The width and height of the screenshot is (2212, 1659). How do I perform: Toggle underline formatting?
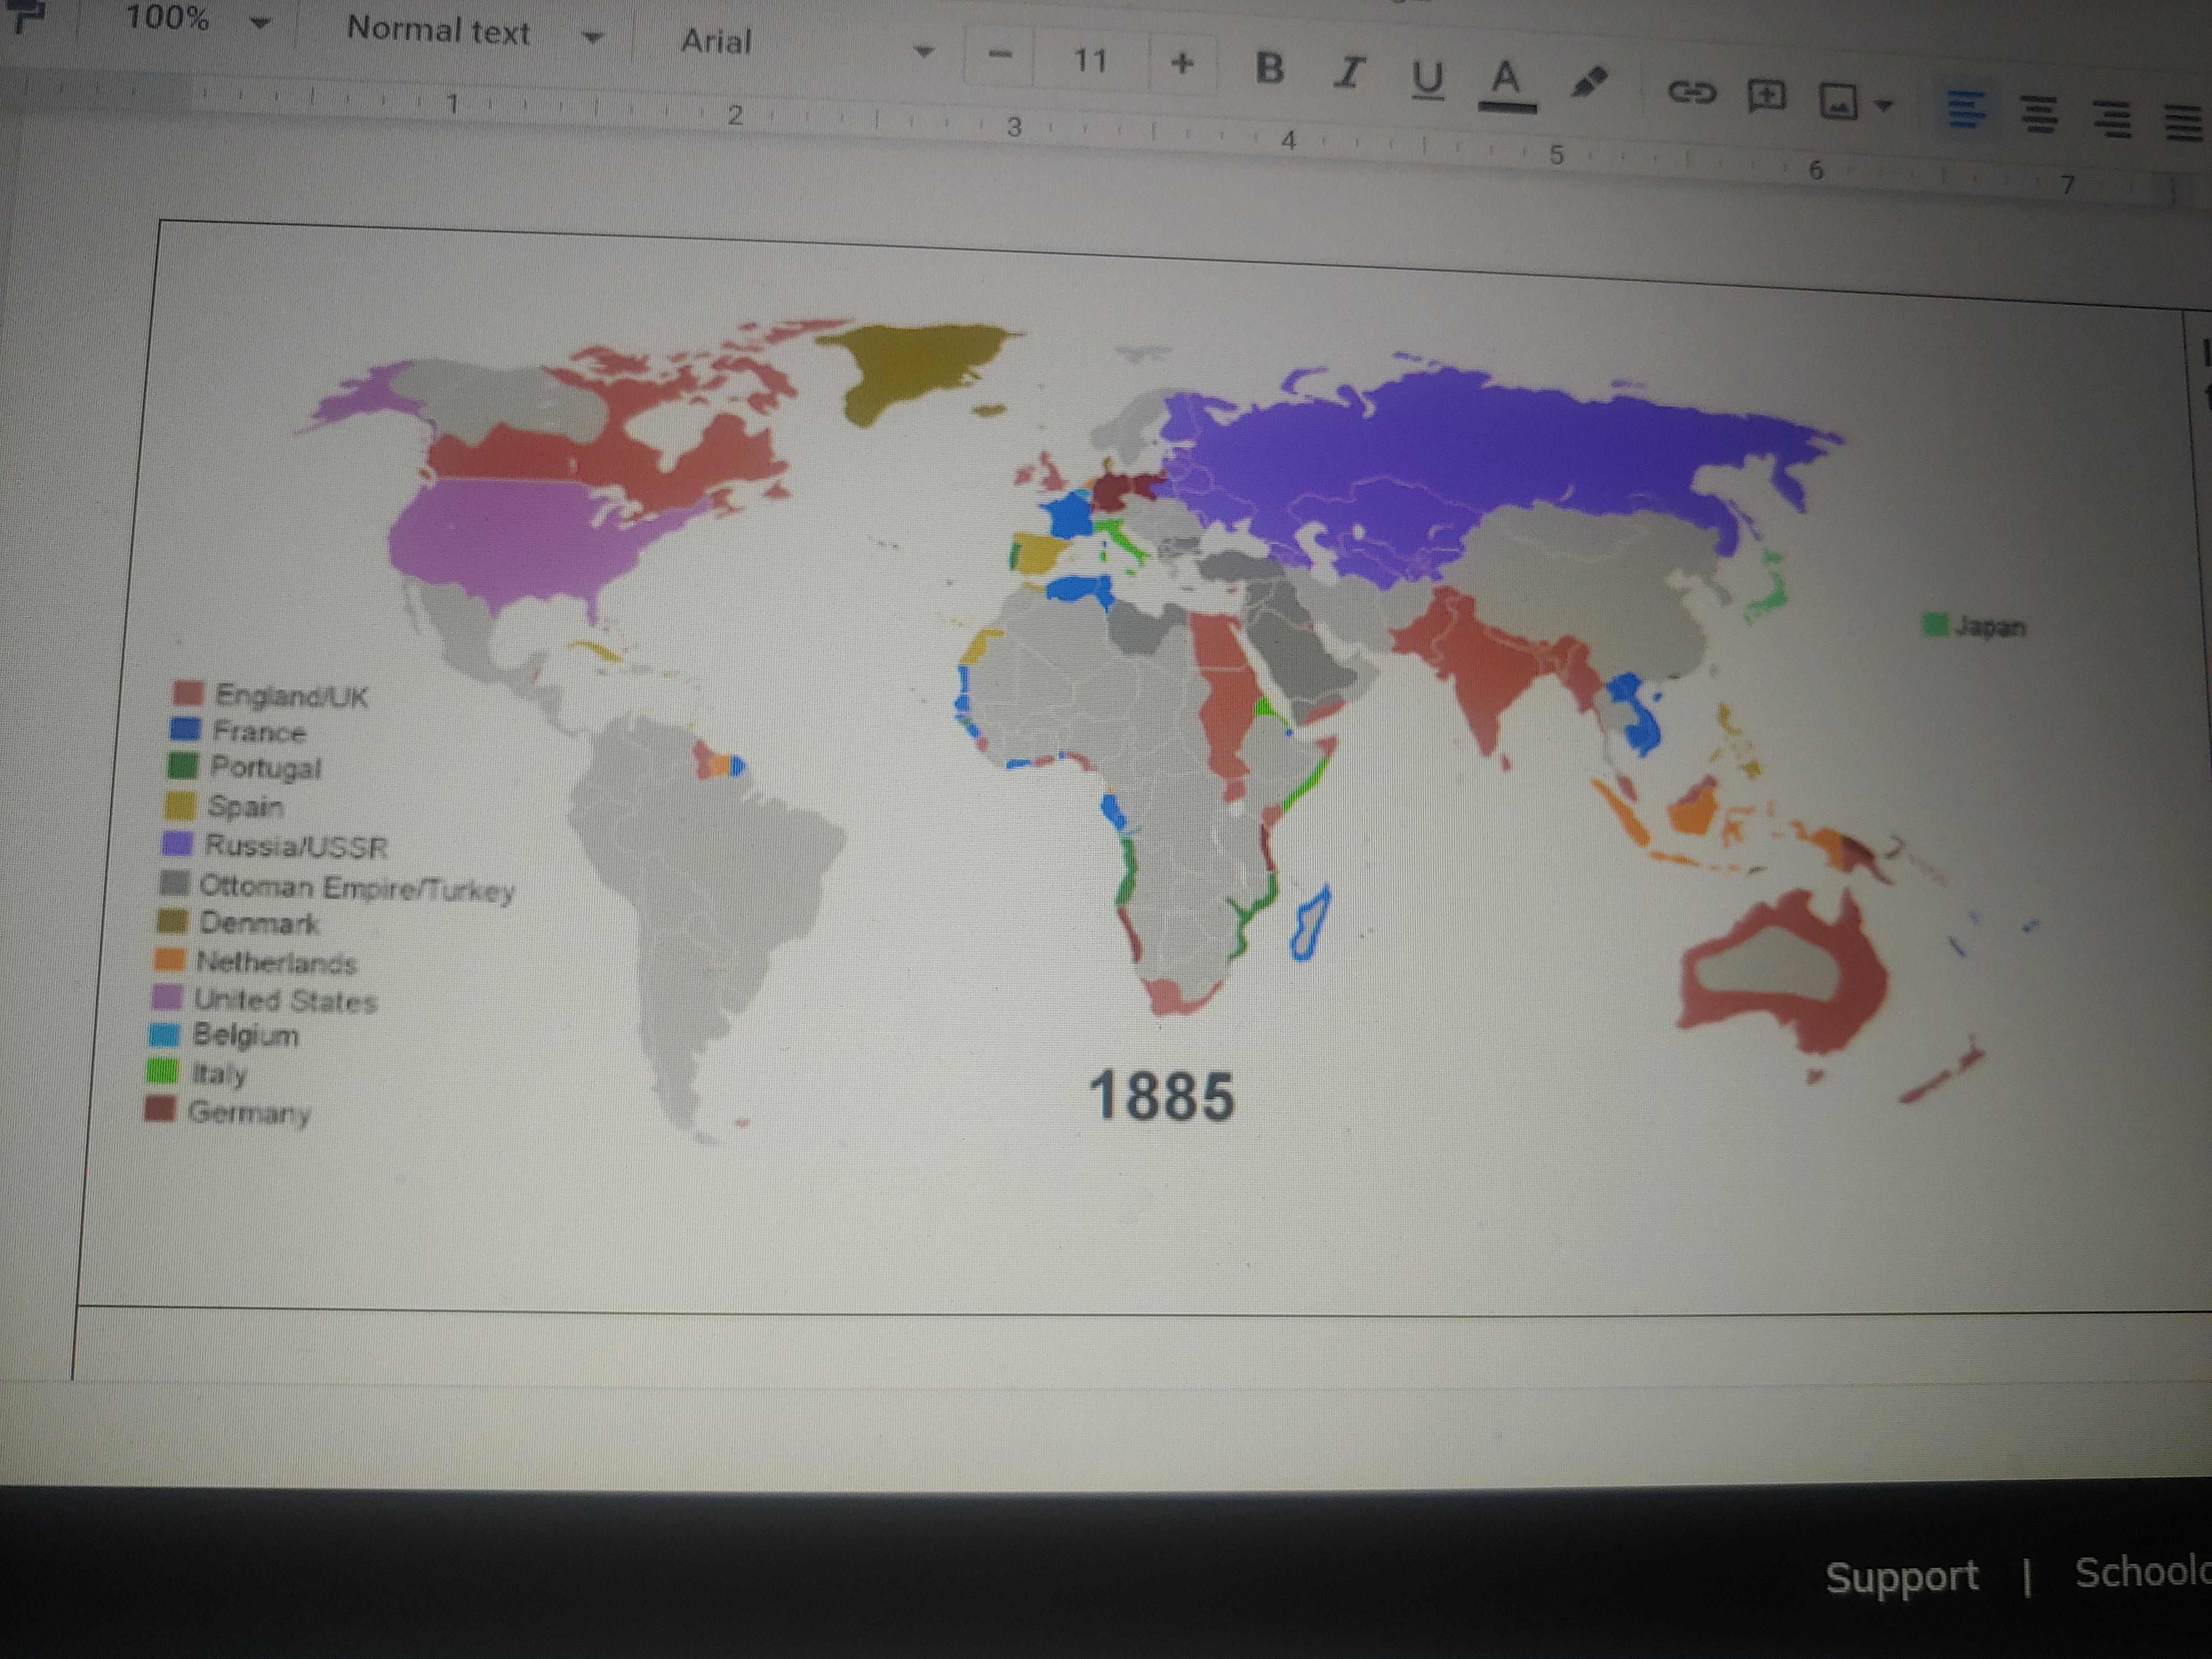pyautogui.click(x=1427, y=79)
